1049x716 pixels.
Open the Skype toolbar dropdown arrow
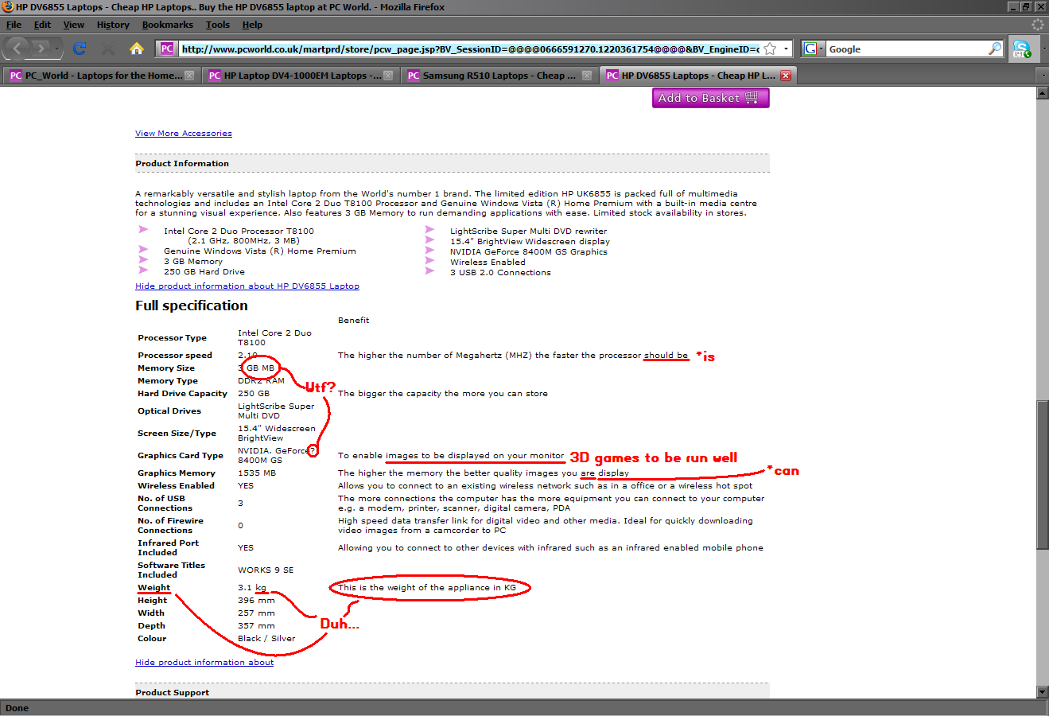coord(1043,49)
